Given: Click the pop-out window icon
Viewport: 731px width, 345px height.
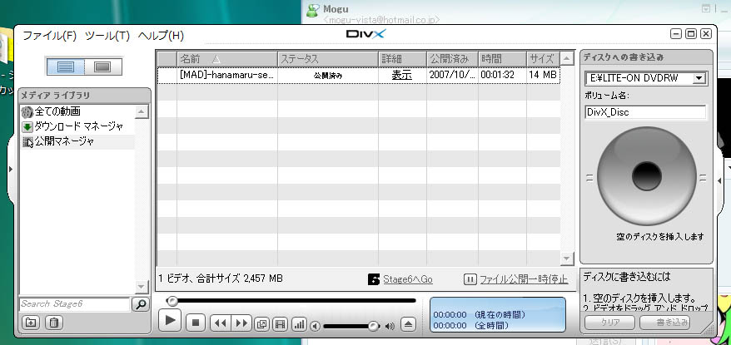Looking at the screenshot, I should pos(262,323).
